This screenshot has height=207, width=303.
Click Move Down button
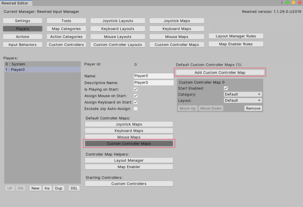click(211, 108)
